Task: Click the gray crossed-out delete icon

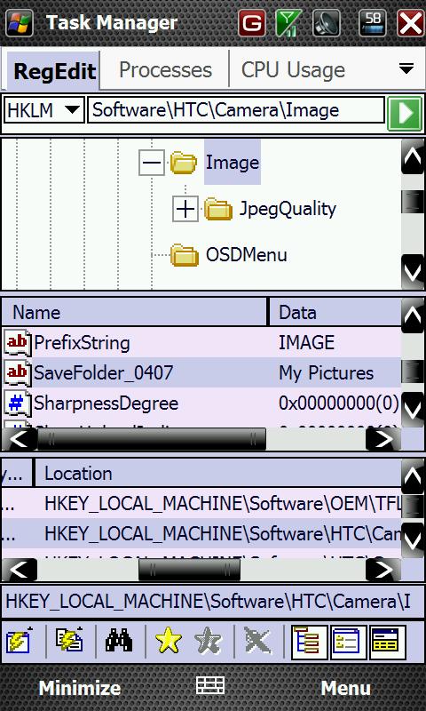Action: [258, 641]
